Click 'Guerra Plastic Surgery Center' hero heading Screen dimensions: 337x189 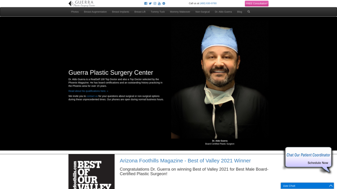(x=111, y=73)
